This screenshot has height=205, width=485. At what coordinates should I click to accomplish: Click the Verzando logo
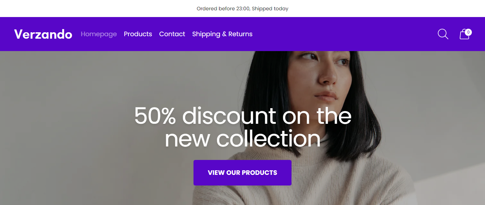tap(43, 34)
